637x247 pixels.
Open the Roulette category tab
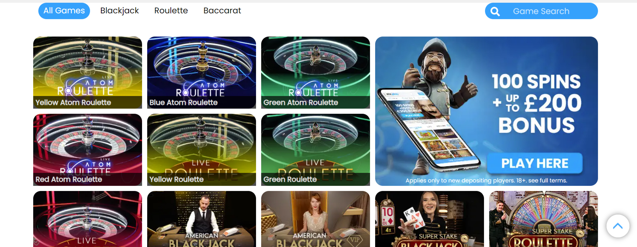click(171, 11)
